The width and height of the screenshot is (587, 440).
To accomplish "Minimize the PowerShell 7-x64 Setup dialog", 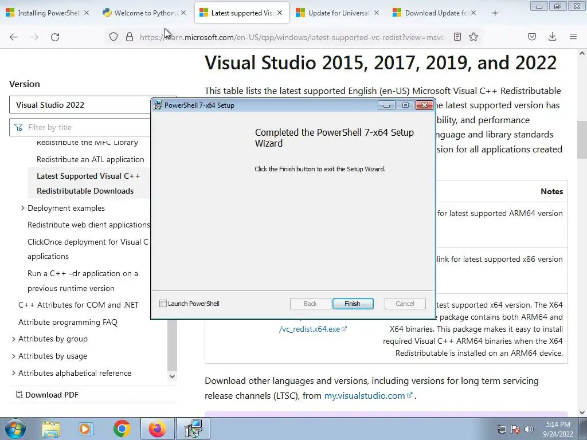I will [386, 105].
